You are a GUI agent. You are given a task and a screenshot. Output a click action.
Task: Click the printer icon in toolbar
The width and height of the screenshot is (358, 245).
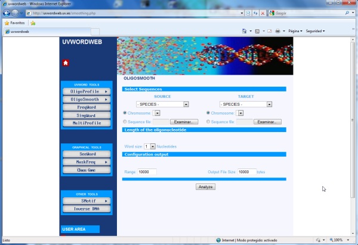[x=277, y=31]
